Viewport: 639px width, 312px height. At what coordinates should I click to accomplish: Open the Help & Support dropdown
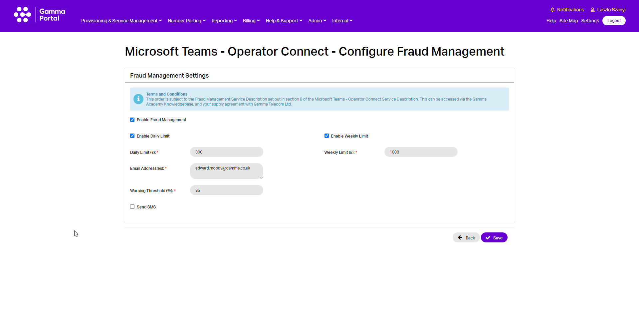(284, 21)
